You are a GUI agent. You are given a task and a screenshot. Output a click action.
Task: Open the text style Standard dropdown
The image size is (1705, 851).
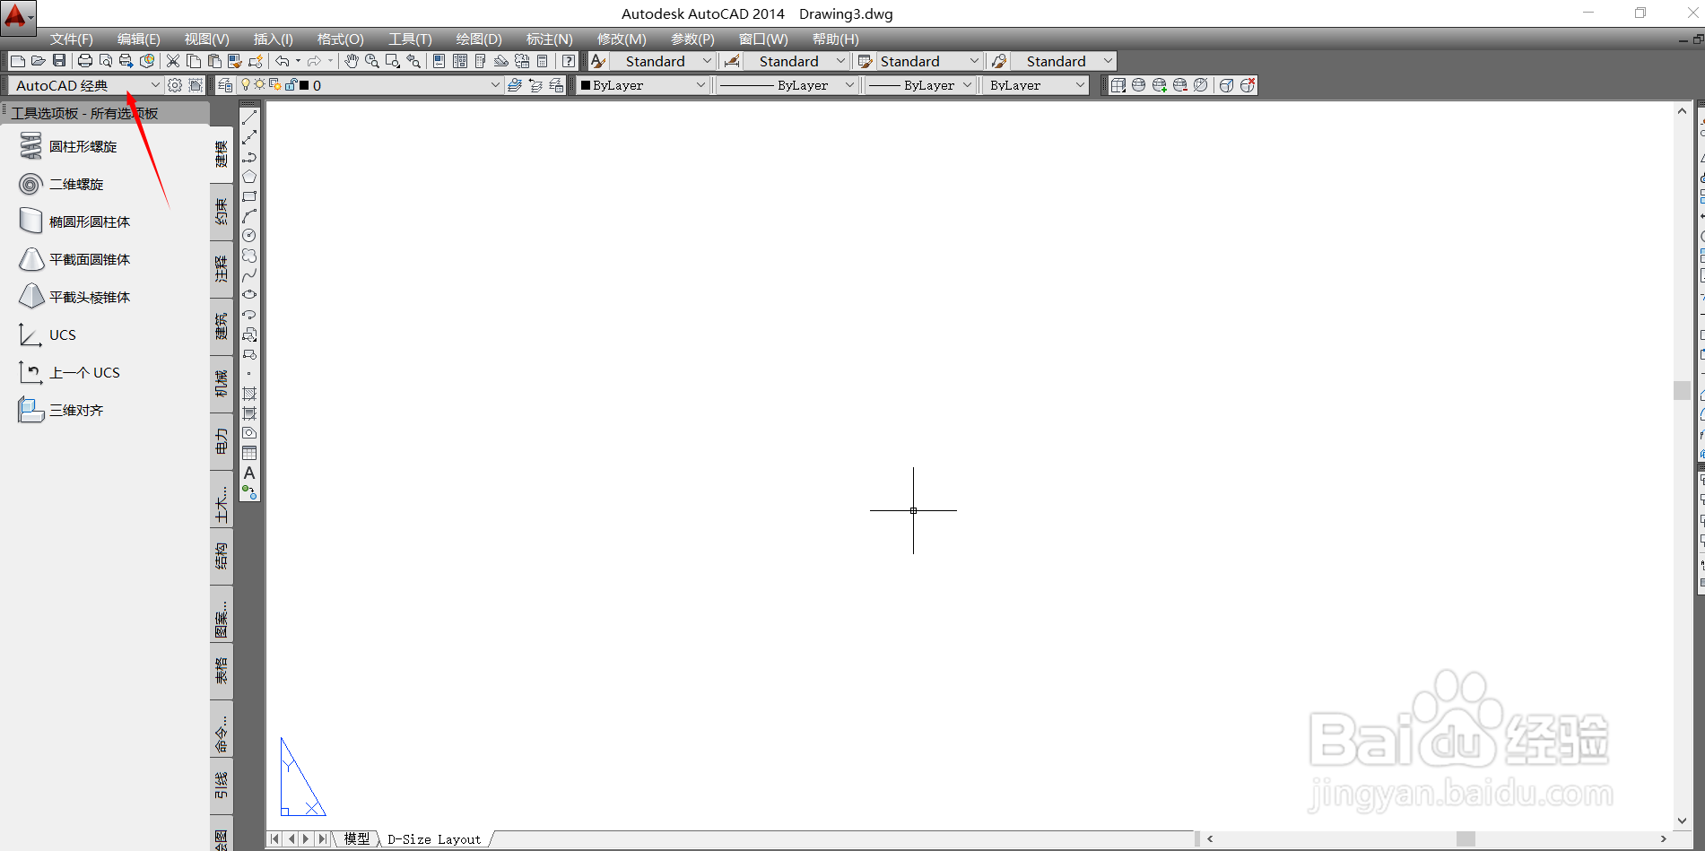662,61
